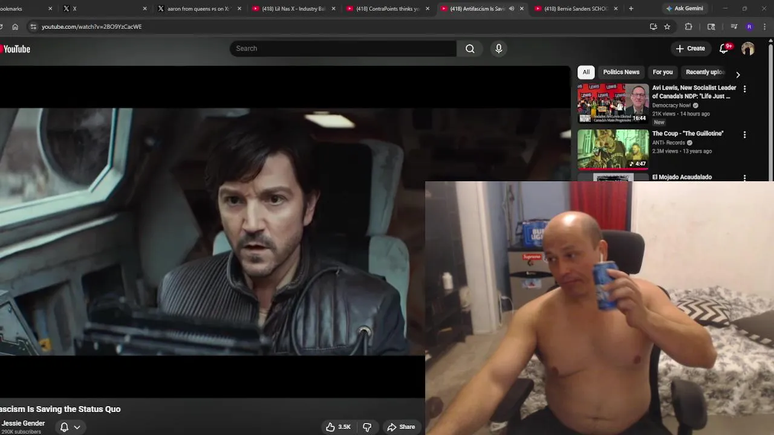Open Chrome side panel icon
Viewport: 774px width, 435px height.
711,27
